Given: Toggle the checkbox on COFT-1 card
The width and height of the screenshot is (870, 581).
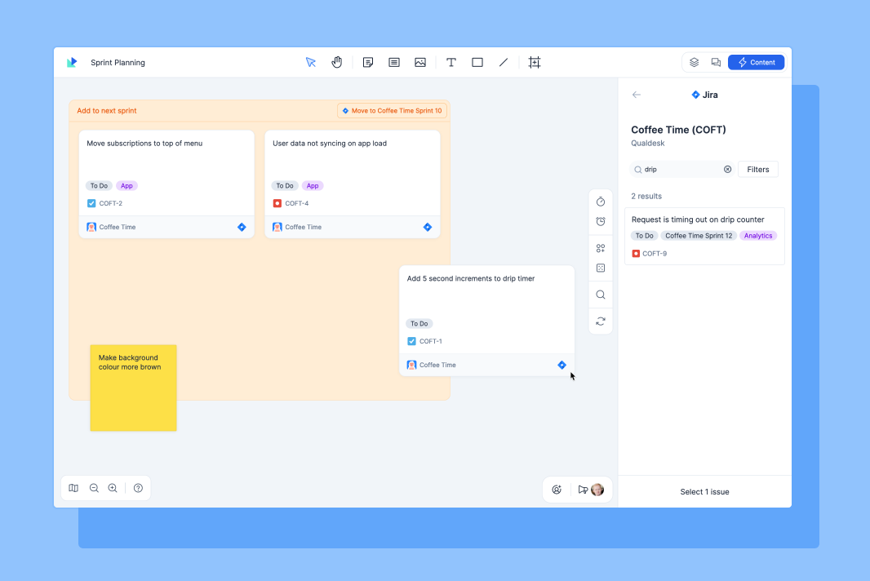Looking at the screenshot, I should coord(412,341).
